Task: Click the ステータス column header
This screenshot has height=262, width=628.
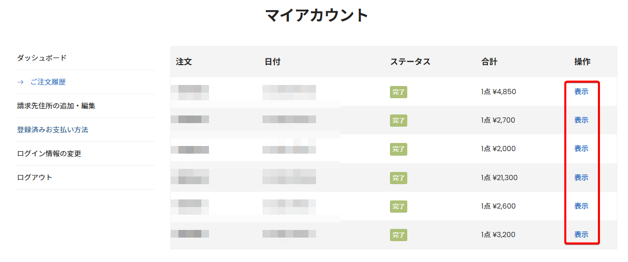Action: pos(410,62)
